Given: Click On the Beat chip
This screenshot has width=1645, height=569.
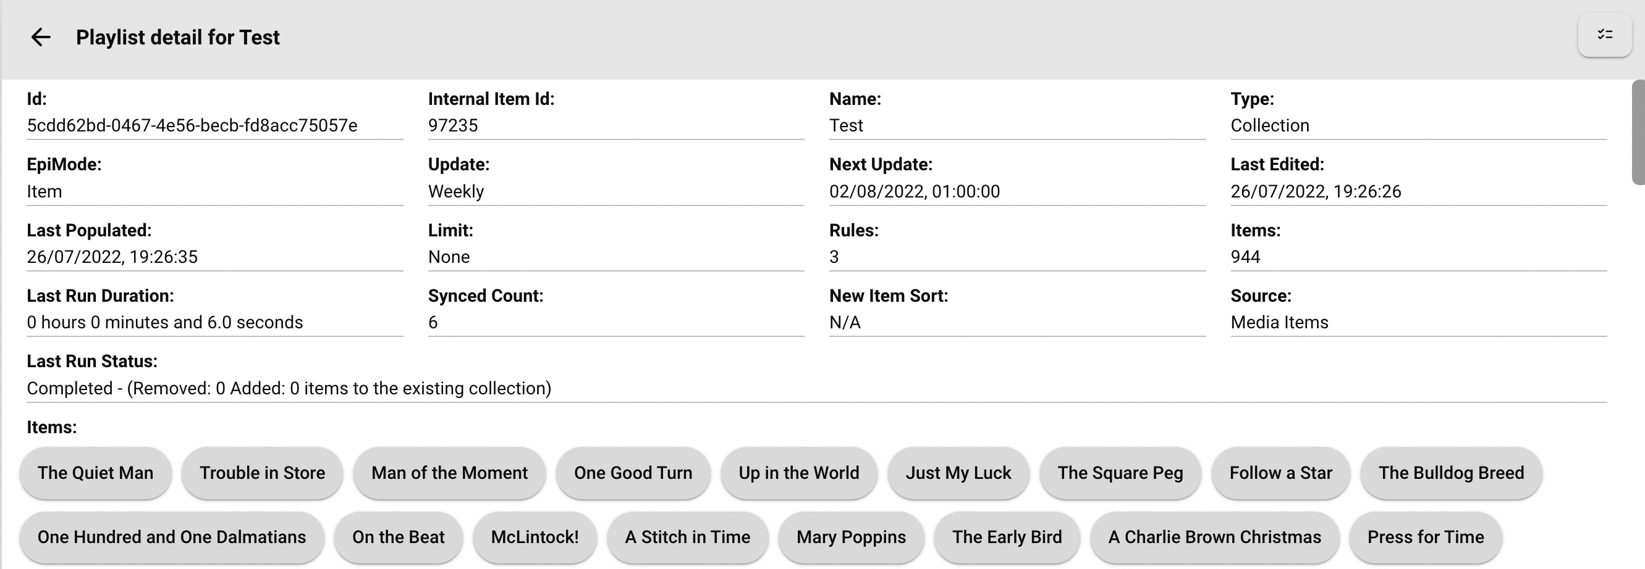Looking at the screenshot, I should coord(399,537).
